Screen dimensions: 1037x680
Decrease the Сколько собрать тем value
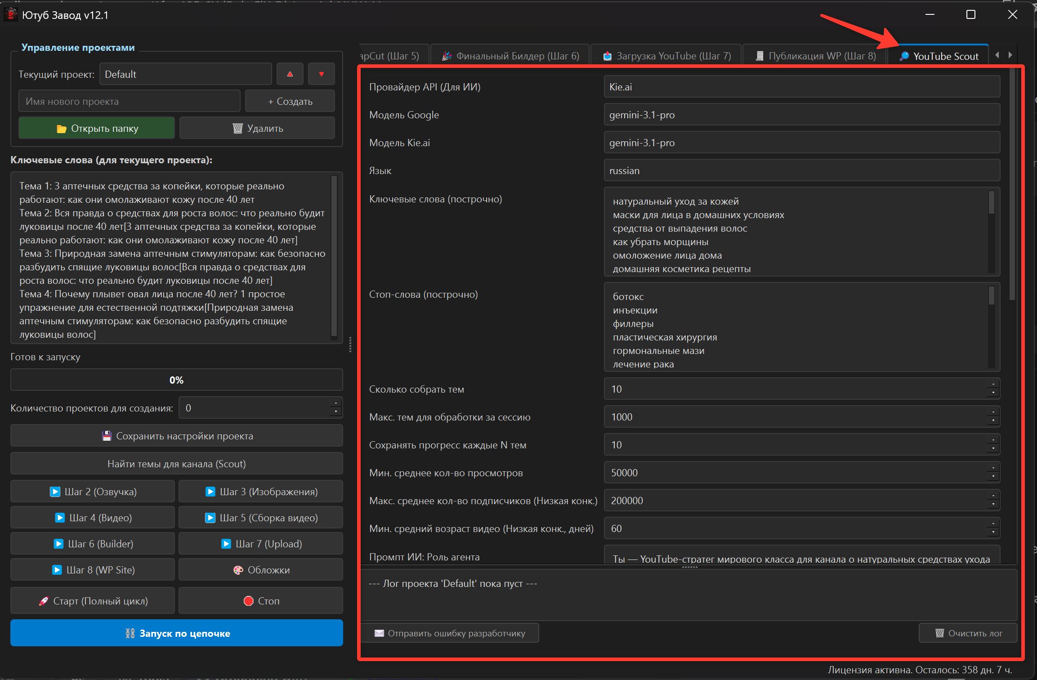pos(993,393)
